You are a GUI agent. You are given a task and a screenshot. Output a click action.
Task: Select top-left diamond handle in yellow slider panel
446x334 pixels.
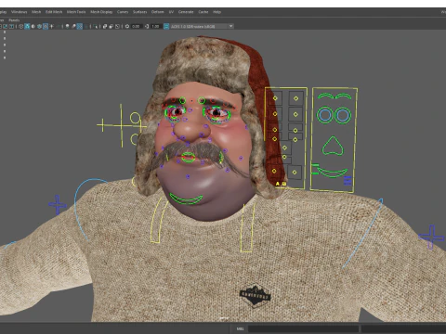pyautogui.click(x=275, y=98)
